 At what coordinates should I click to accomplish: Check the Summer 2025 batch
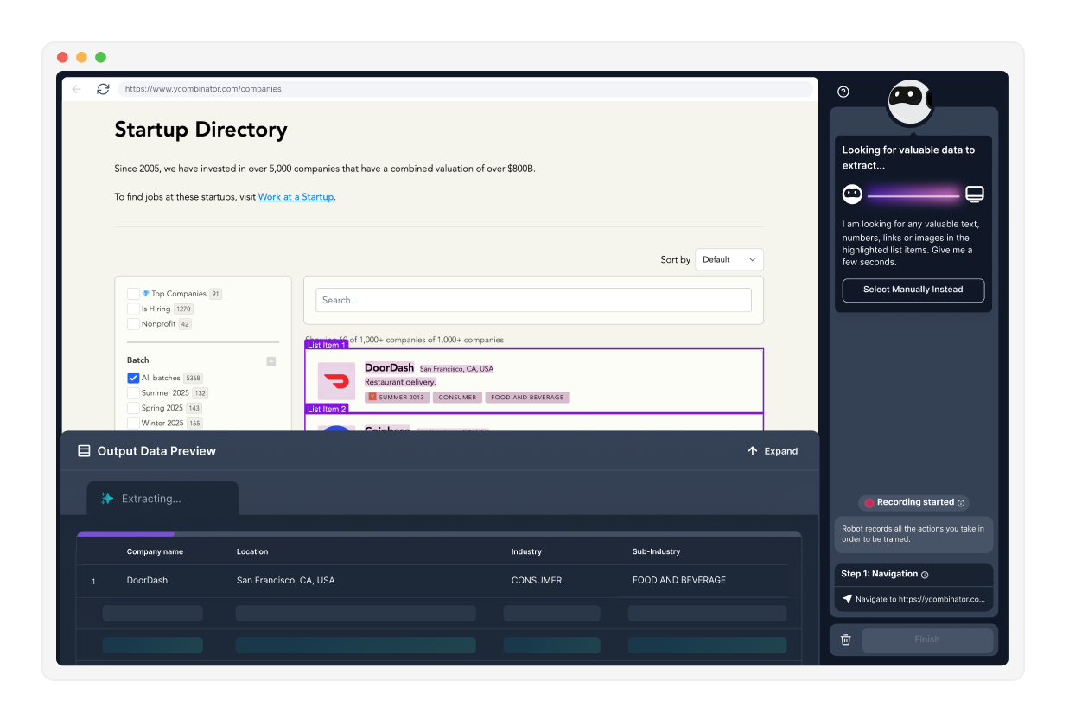click(x=133, y=393)
